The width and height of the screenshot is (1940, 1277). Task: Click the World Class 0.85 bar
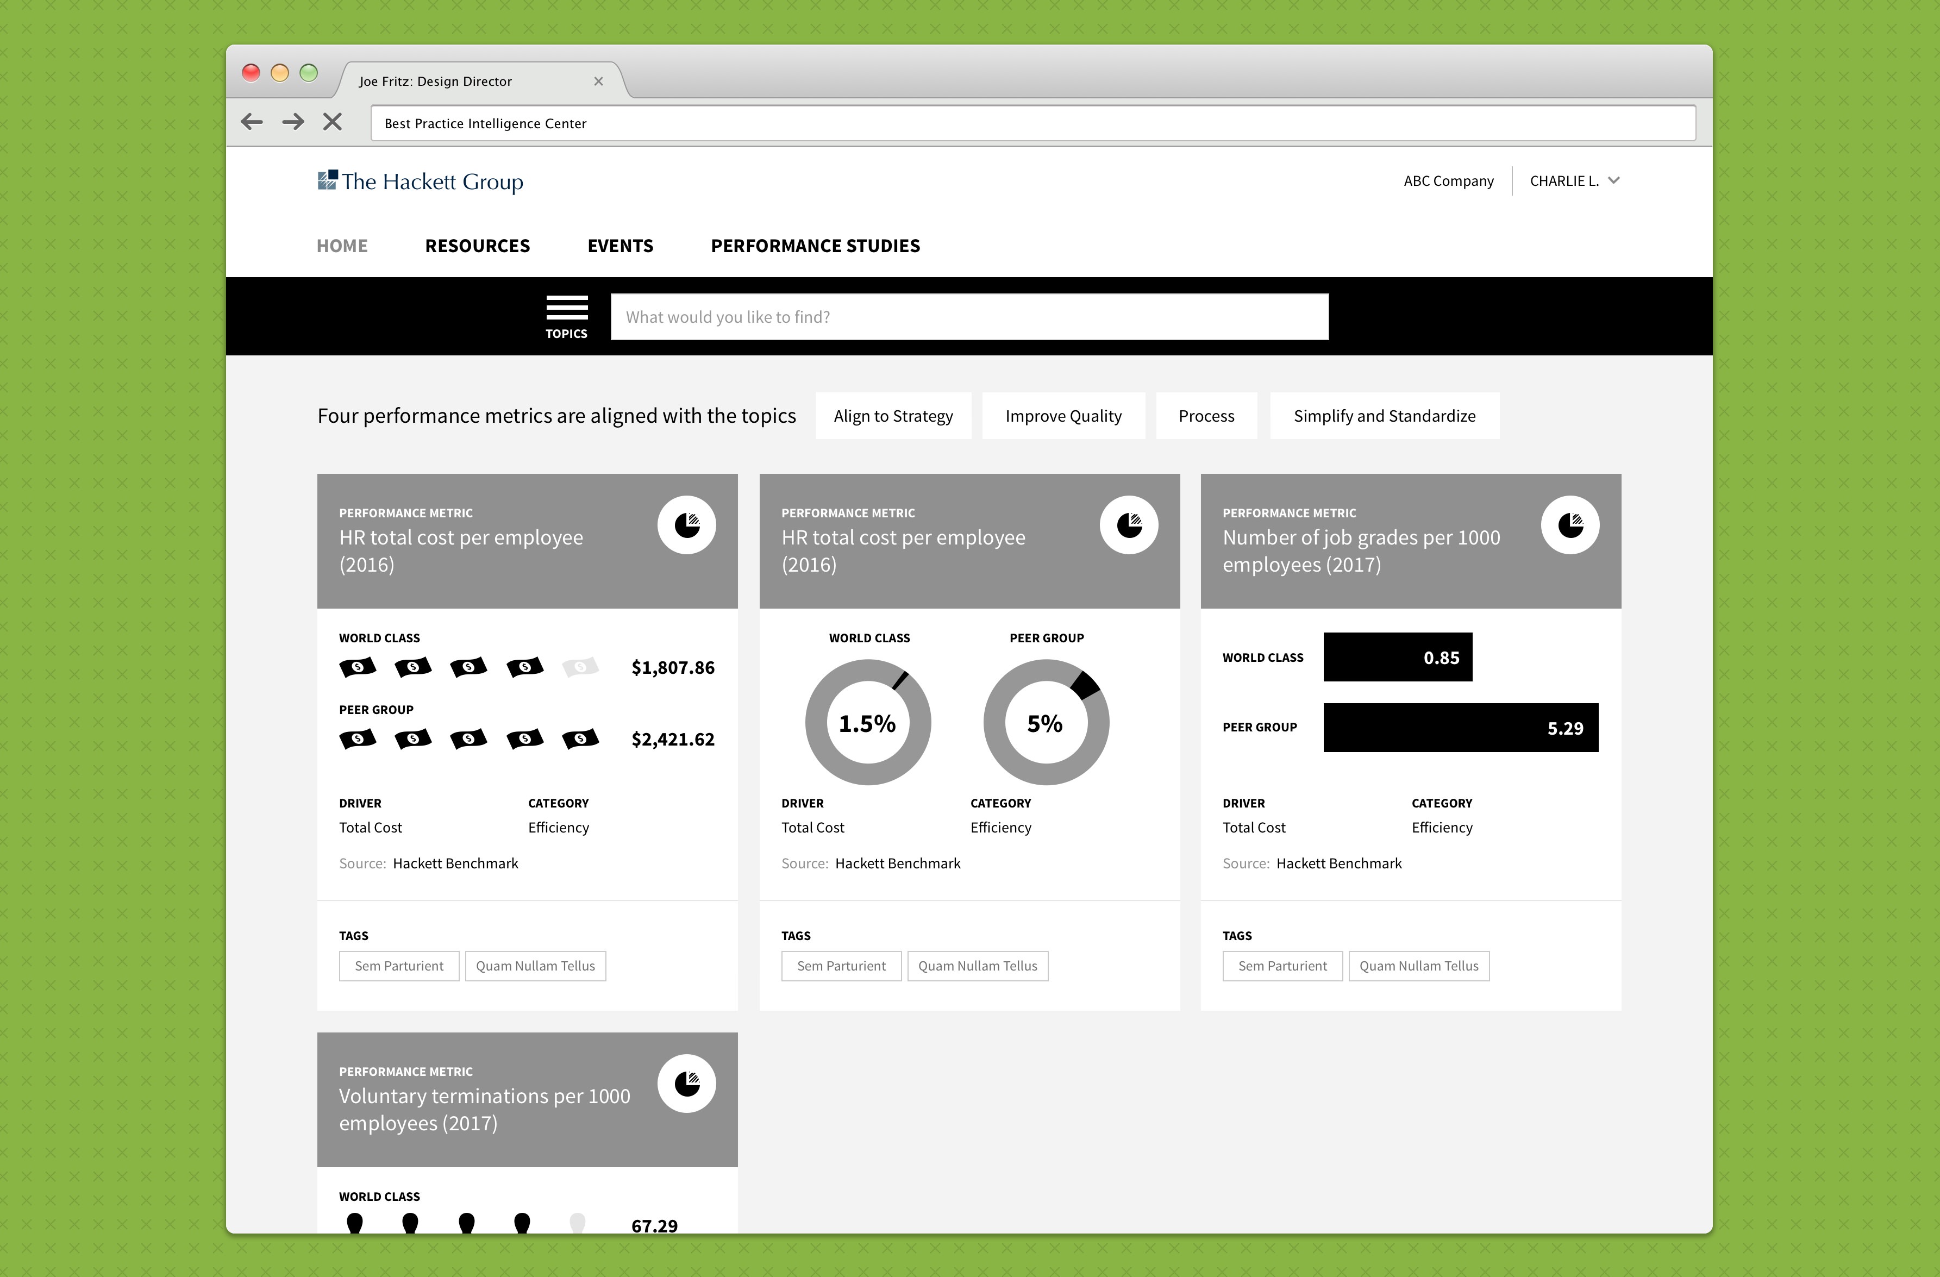coord(1397,657)
